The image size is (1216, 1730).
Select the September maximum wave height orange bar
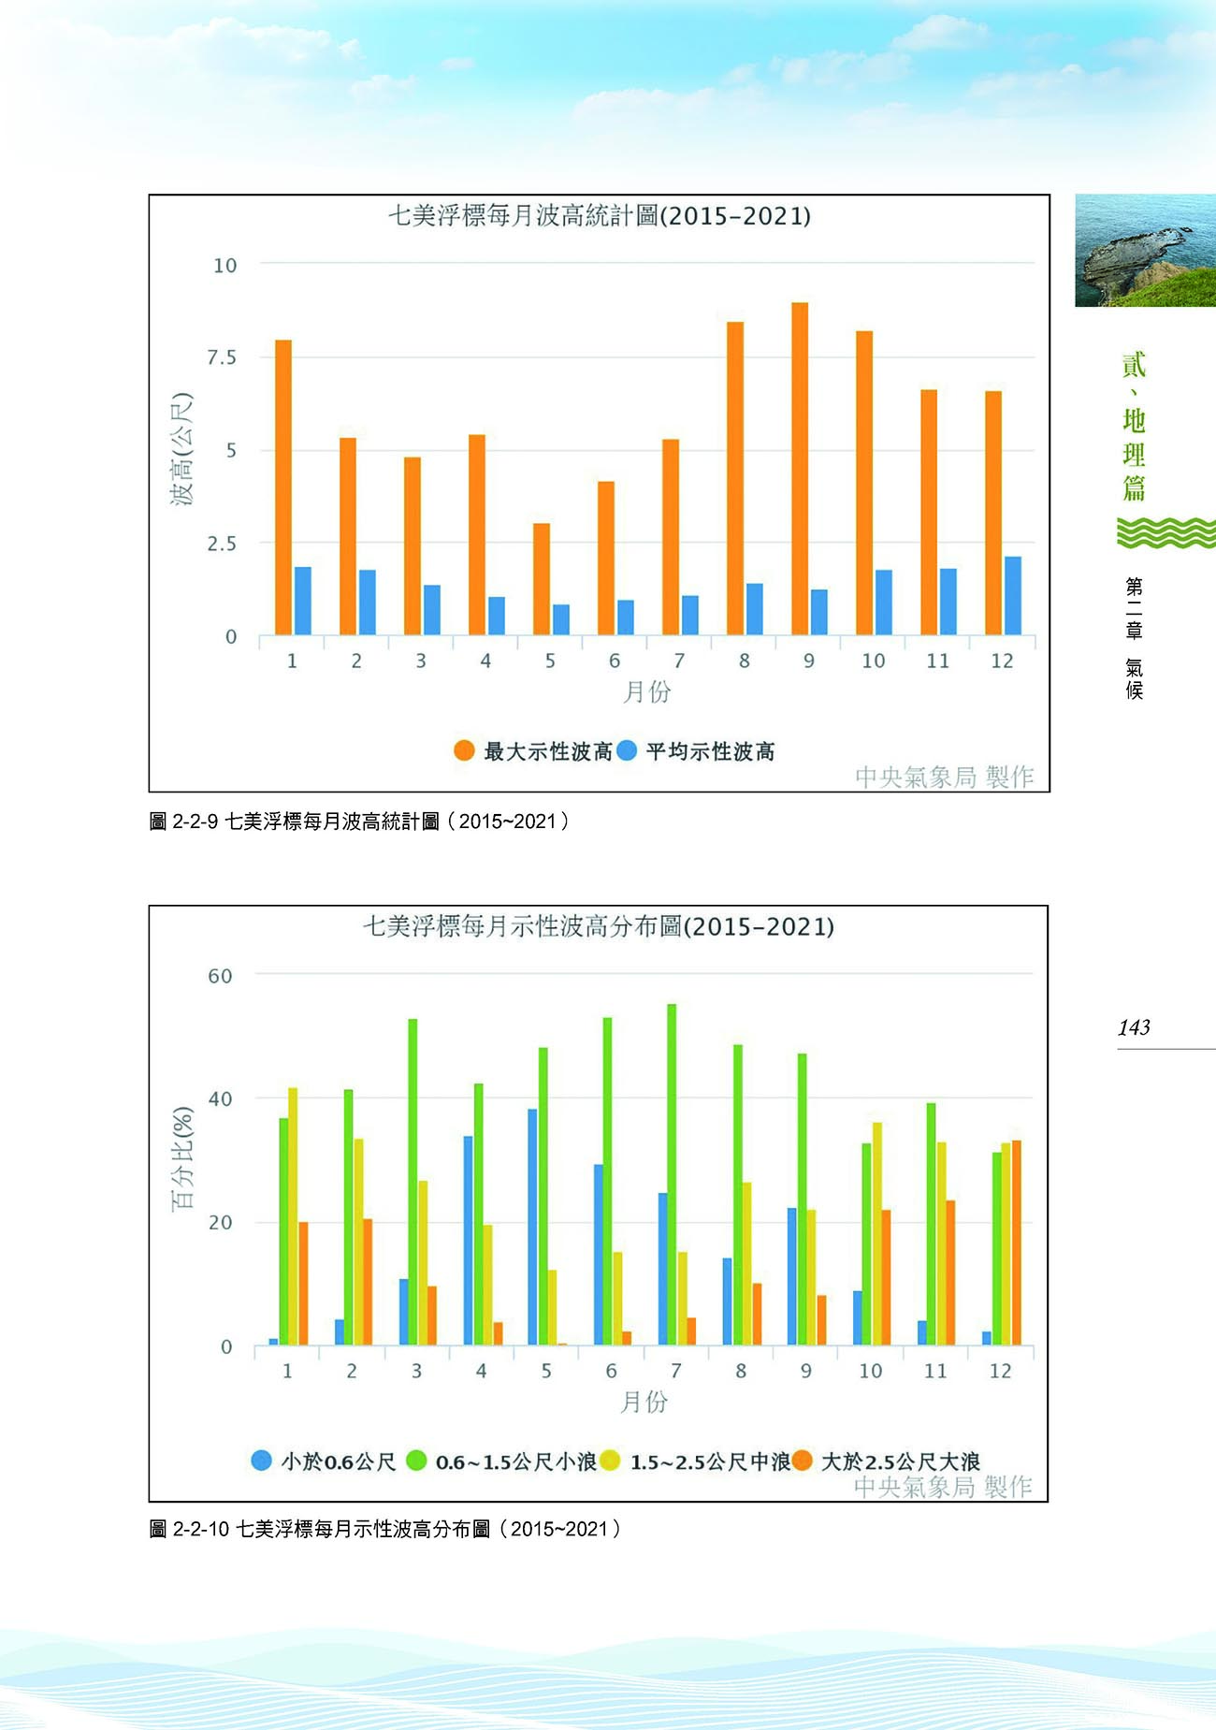(800, 468)
